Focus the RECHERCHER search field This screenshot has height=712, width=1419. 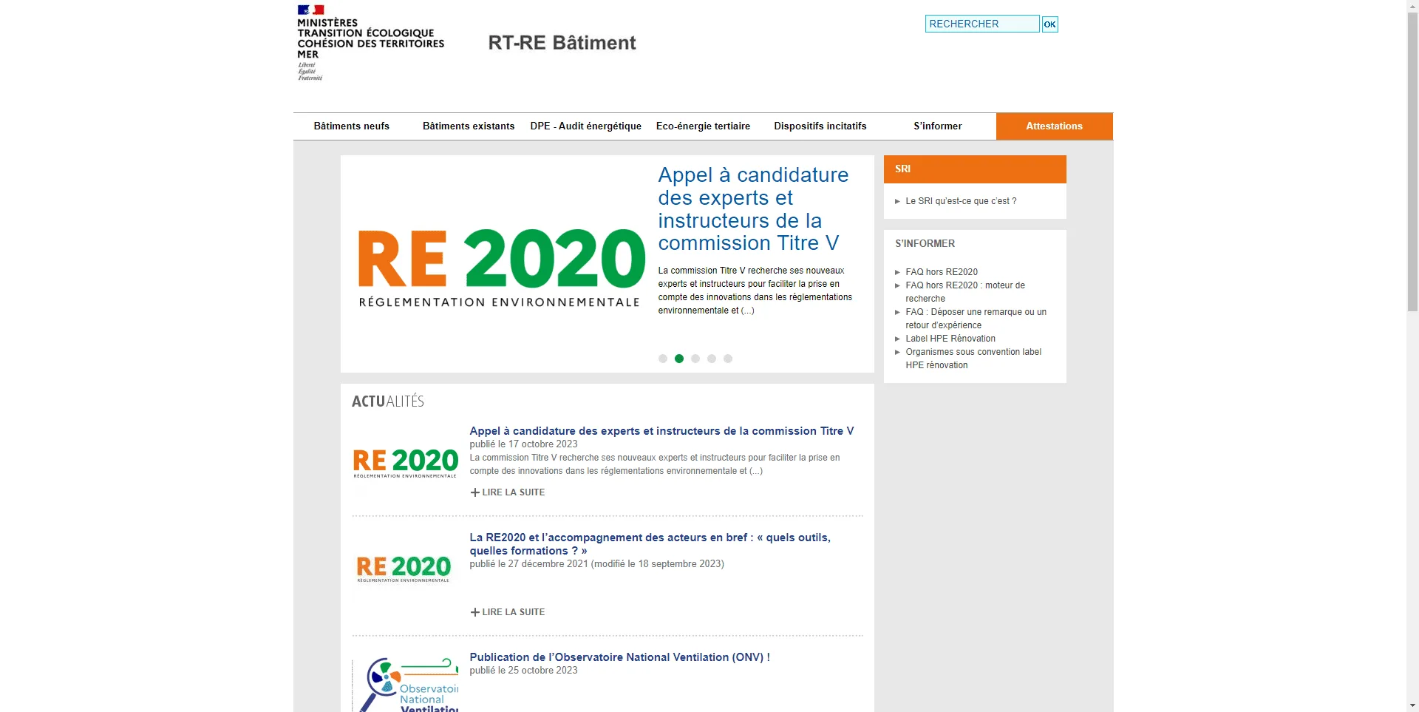pos(982,24)
